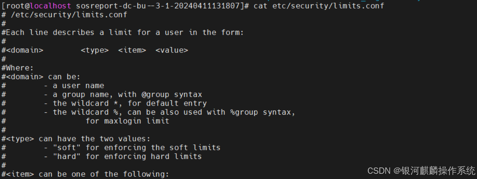Click the "%group syntax" text
This screenshot has height=179, width=477.
point(261,112)
